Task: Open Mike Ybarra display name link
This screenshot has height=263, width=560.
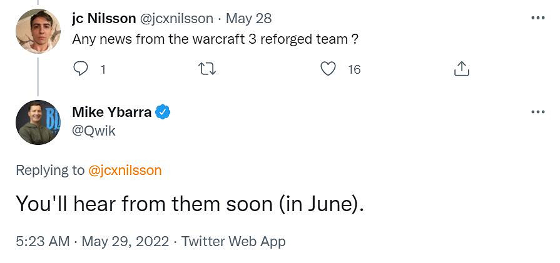Action: [112, 112]
